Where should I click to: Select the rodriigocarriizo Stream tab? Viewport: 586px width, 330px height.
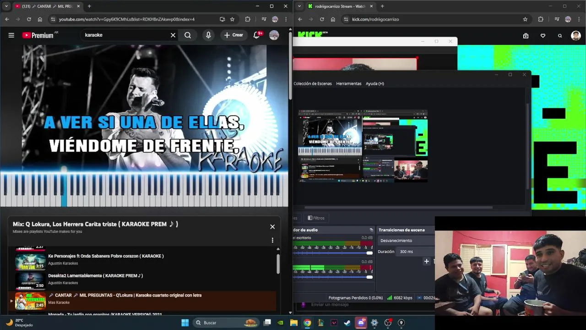pyautogui.click(x=340, y=6)
